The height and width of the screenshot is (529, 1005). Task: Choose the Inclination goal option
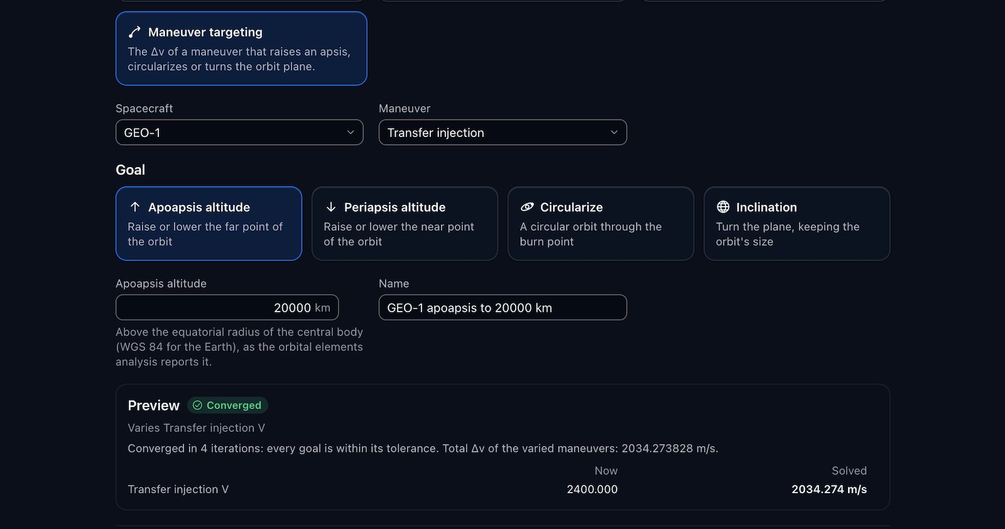[x=796, y=223]
